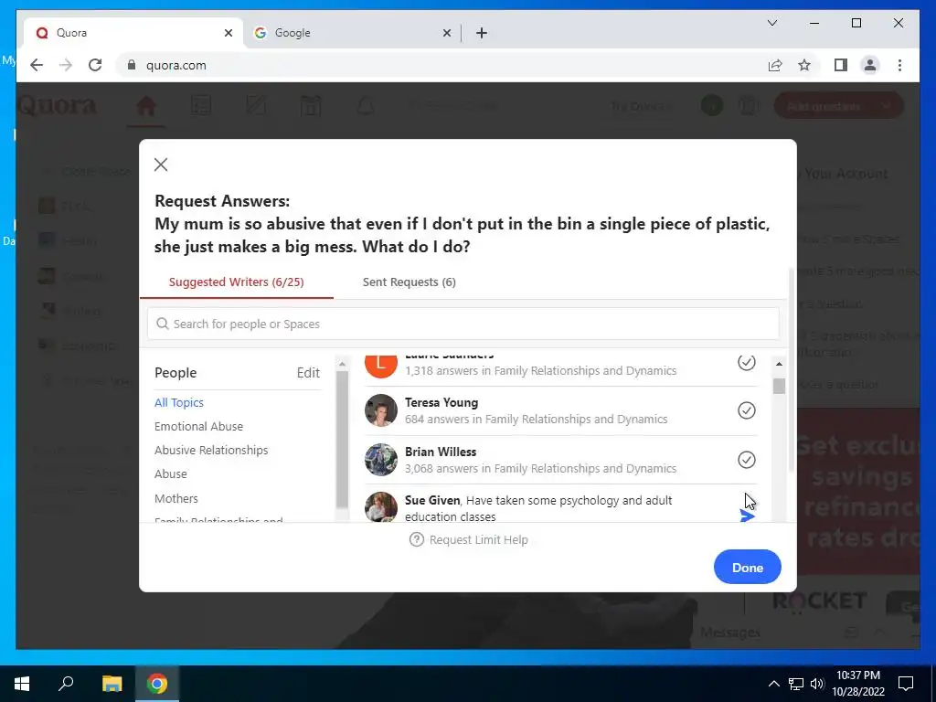Image resolution: width=936 pixels, height=702 pixels.
Task: Click the Search for people or Spaces field
Action: pos(463,324)
